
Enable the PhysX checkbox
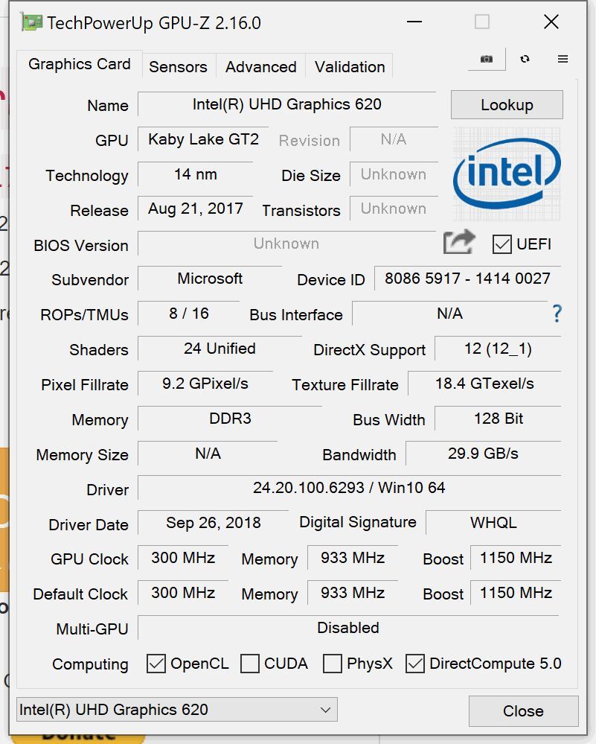click(333, 663)
